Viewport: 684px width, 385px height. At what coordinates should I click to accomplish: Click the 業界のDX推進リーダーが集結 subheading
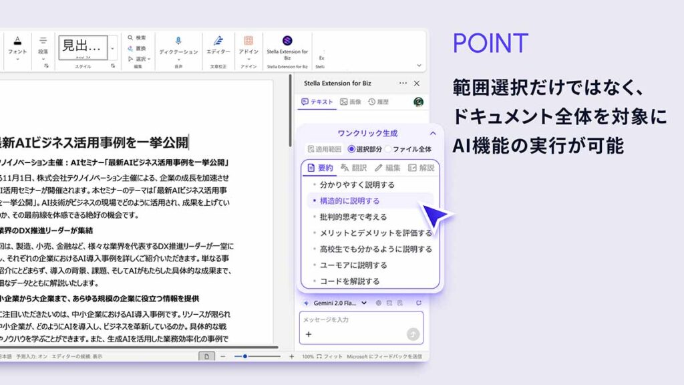[x=46, y=231]
